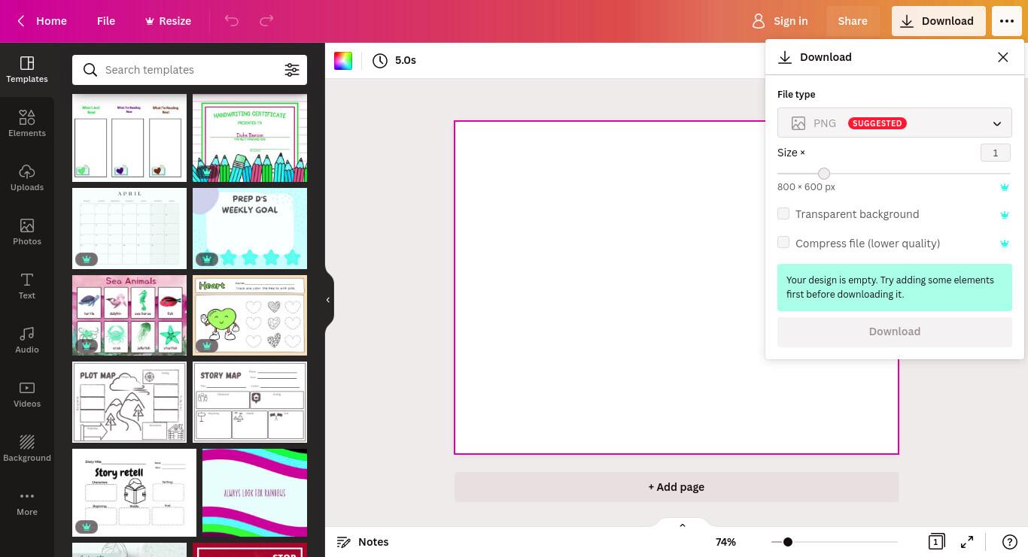Click the Download panel header icon
Viewport: 1028px width, 557px height.
coord(785,57)
